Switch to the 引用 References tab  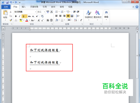tap(45, 7)
